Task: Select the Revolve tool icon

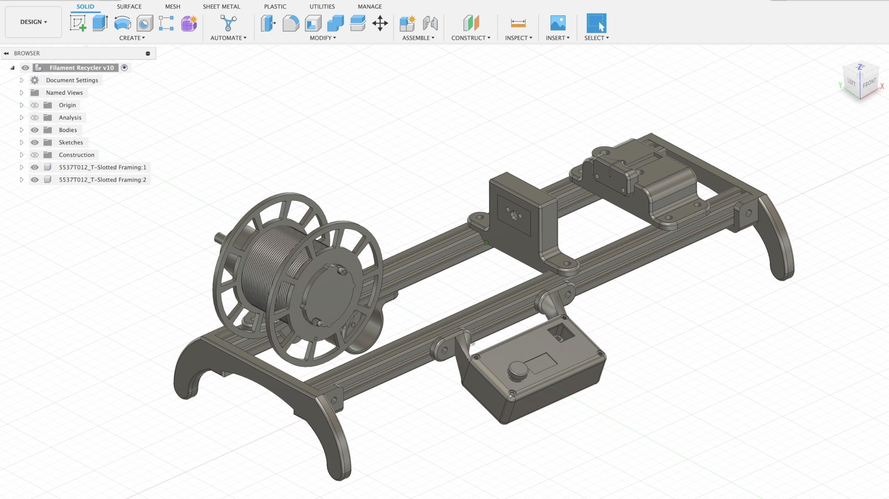Action: [122, 23]
